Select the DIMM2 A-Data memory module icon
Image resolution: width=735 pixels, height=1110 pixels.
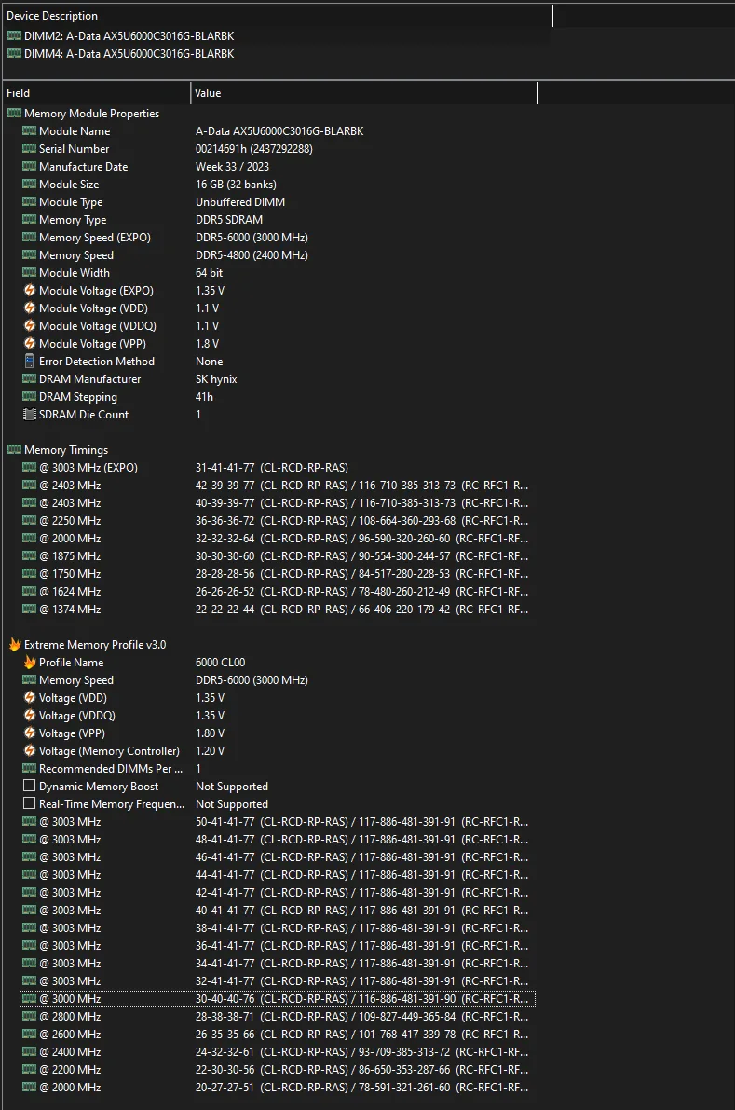coord(14,35)
